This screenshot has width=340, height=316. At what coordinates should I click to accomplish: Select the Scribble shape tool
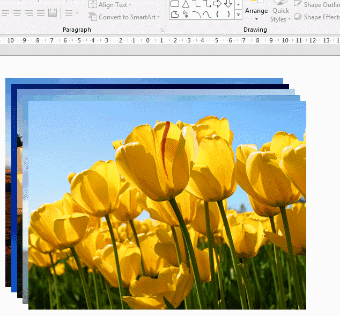click(x=186, y=15)
